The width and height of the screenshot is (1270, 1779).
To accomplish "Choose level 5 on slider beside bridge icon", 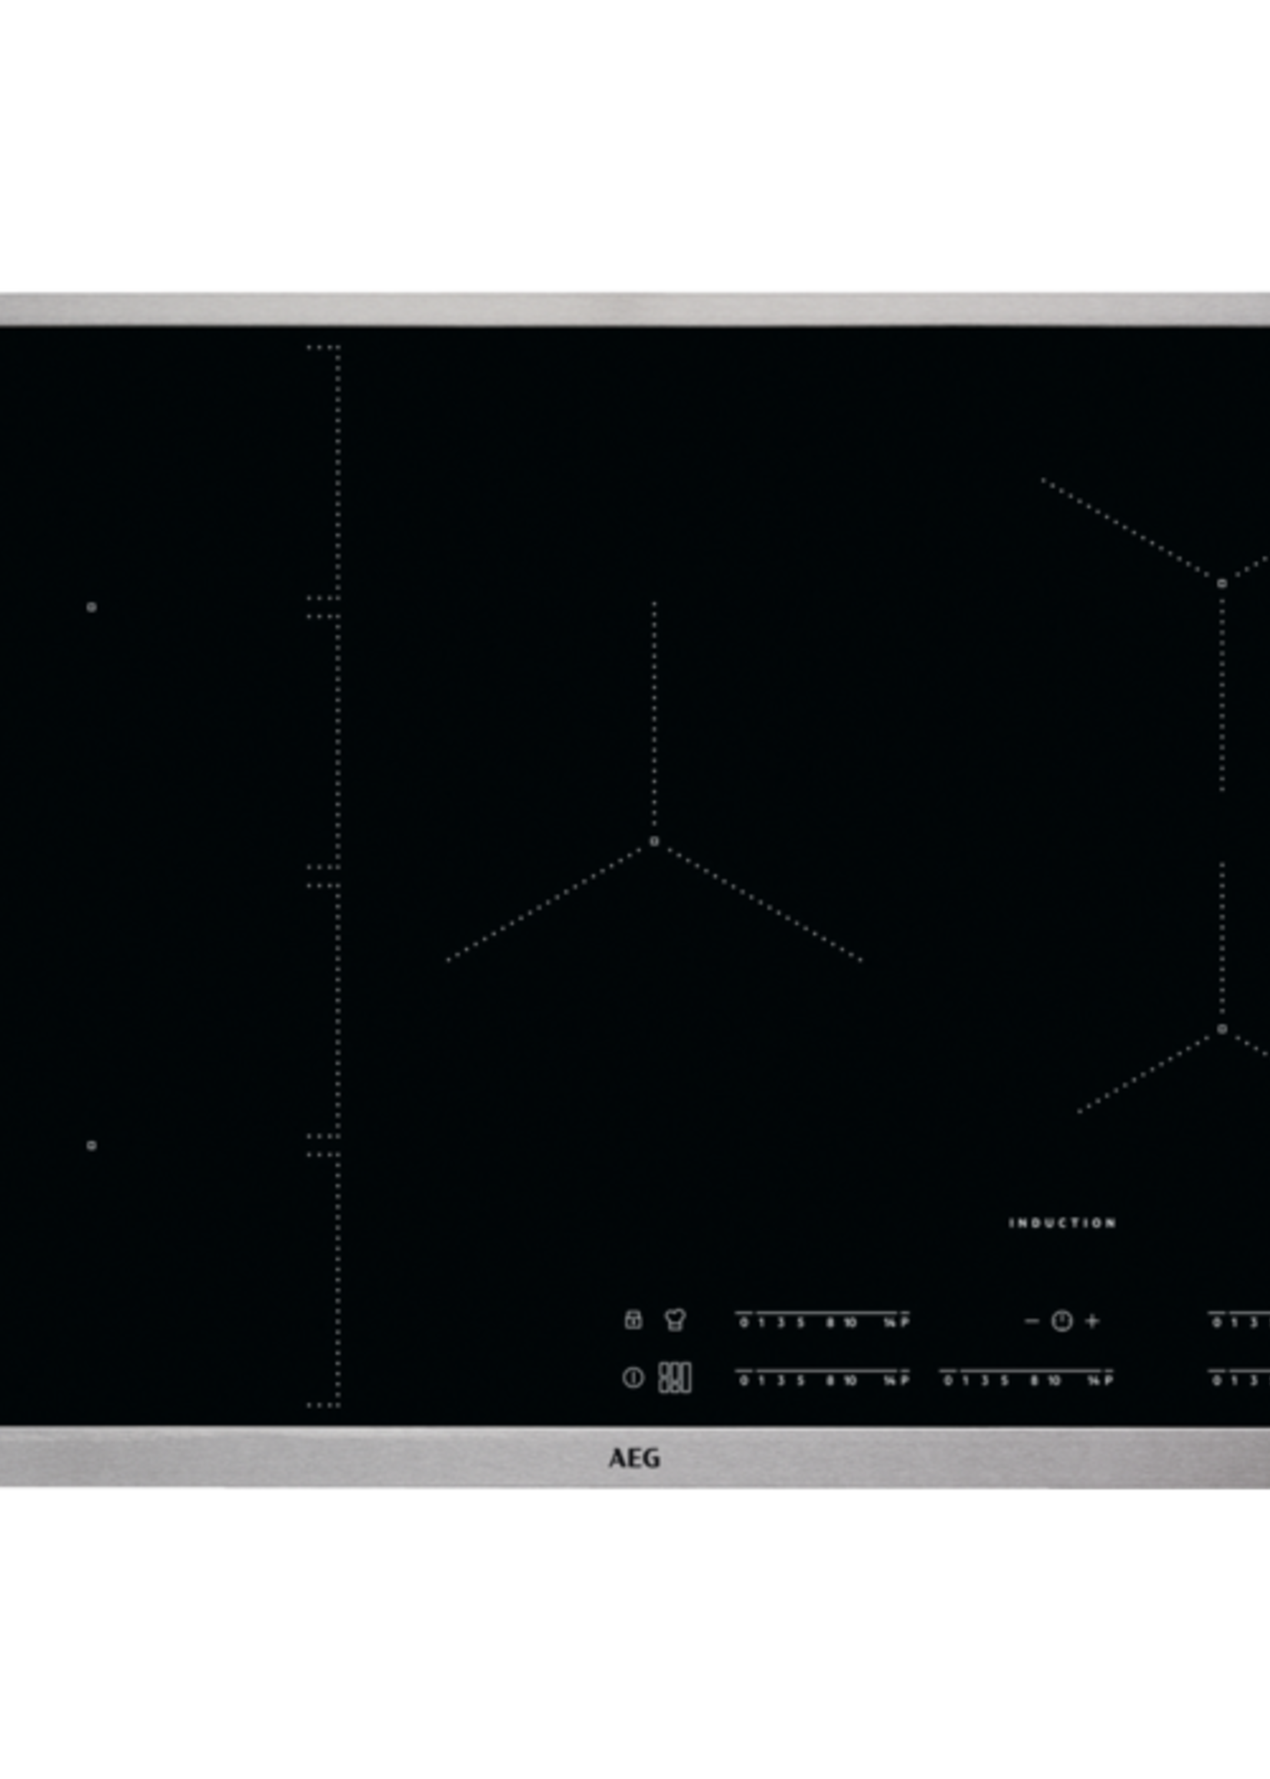I will 800,1381.
